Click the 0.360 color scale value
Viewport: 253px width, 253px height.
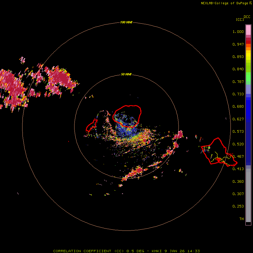(238, 182)
